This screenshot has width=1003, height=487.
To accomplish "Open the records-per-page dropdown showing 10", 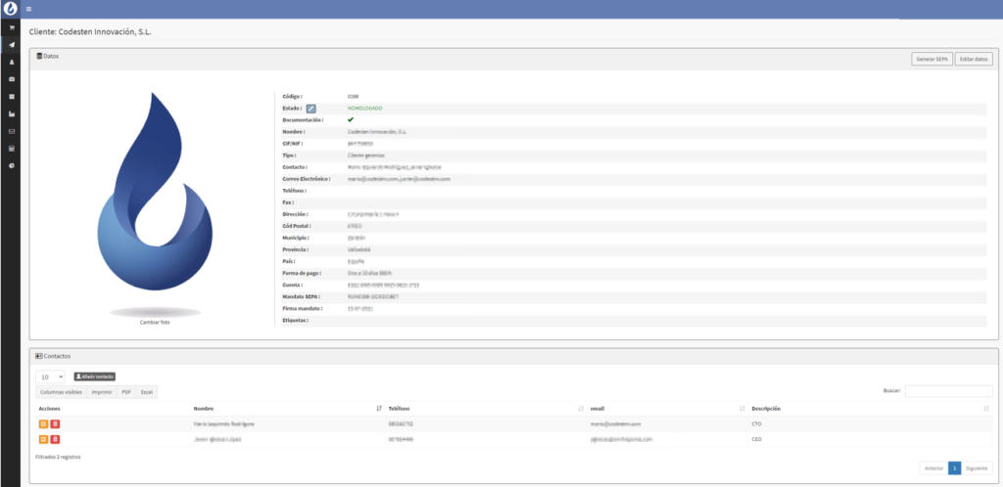I will coord(50,376).
